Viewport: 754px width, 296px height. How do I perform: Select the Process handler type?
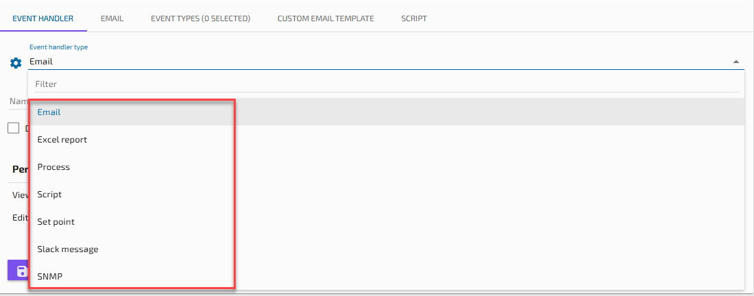point(53,166)
